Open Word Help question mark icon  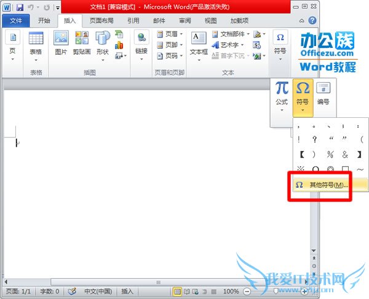312,20
